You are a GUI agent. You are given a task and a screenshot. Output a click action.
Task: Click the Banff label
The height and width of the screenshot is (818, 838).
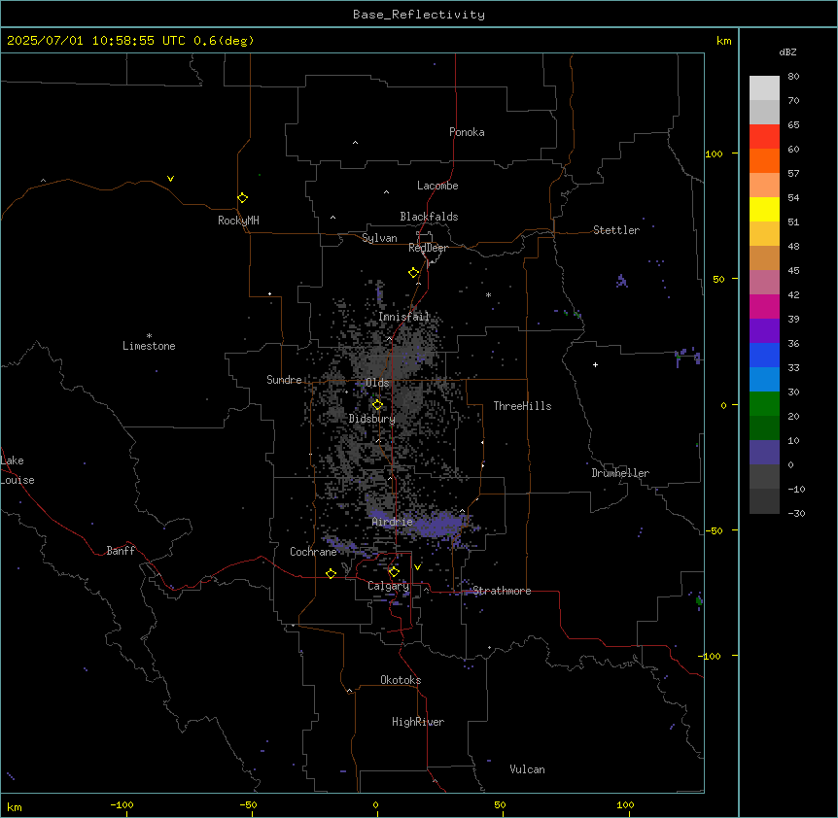coord(121,551)
